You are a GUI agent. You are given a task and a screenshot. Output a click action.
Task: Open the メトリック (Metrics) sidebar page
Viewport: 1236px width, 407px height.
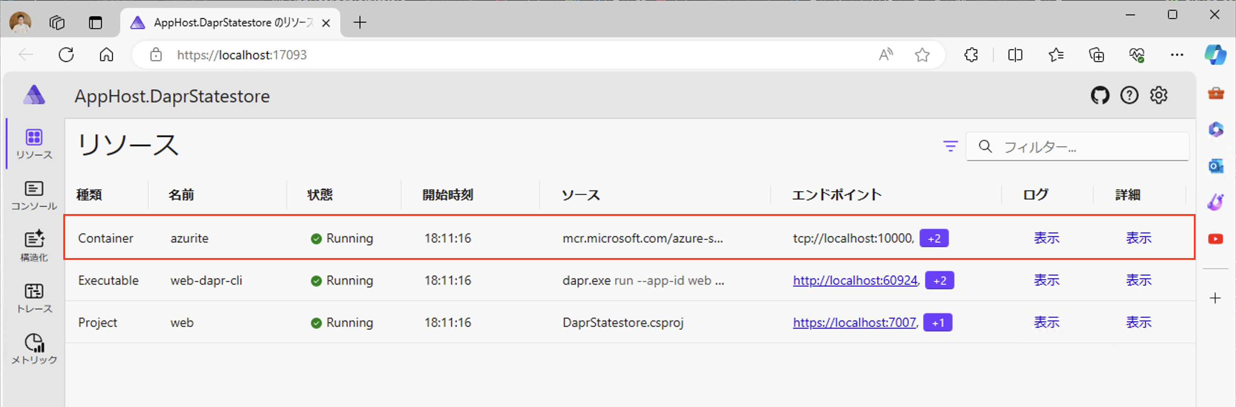click(34, 349)
